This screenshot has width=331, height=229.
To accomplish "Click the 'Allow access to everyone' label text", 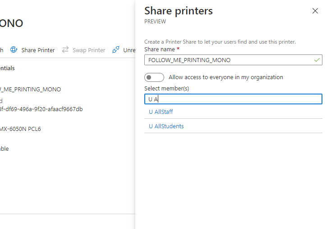I will [x=225, y=77].
